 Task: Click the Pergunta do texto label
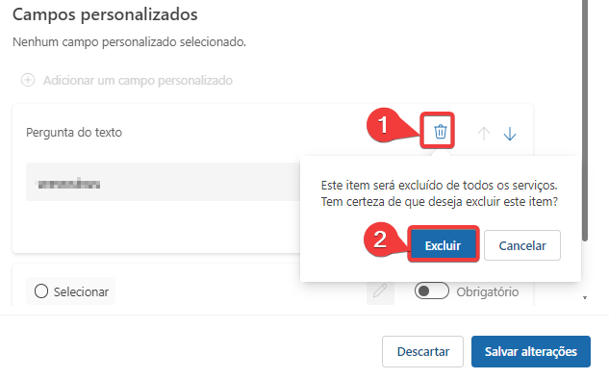click(74, 133)
